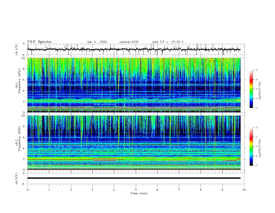Screen dimensions: 275x213
Task: Click the ch.1 spectrogram panel
Action: point(134,85)
